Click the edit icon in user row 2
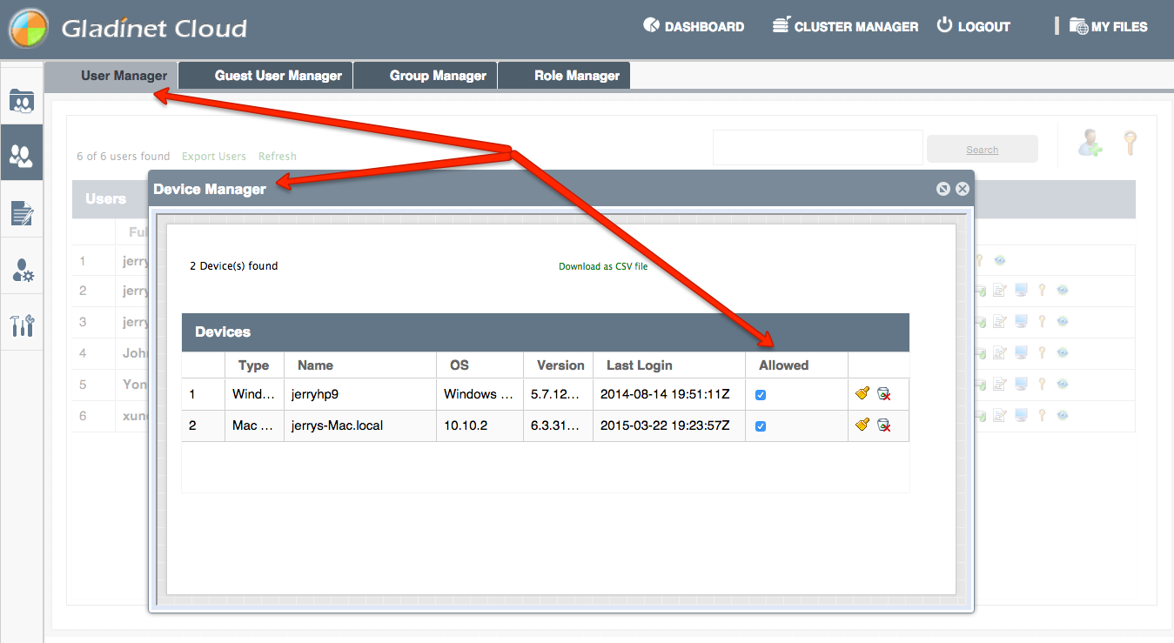 coord(1000,291)
